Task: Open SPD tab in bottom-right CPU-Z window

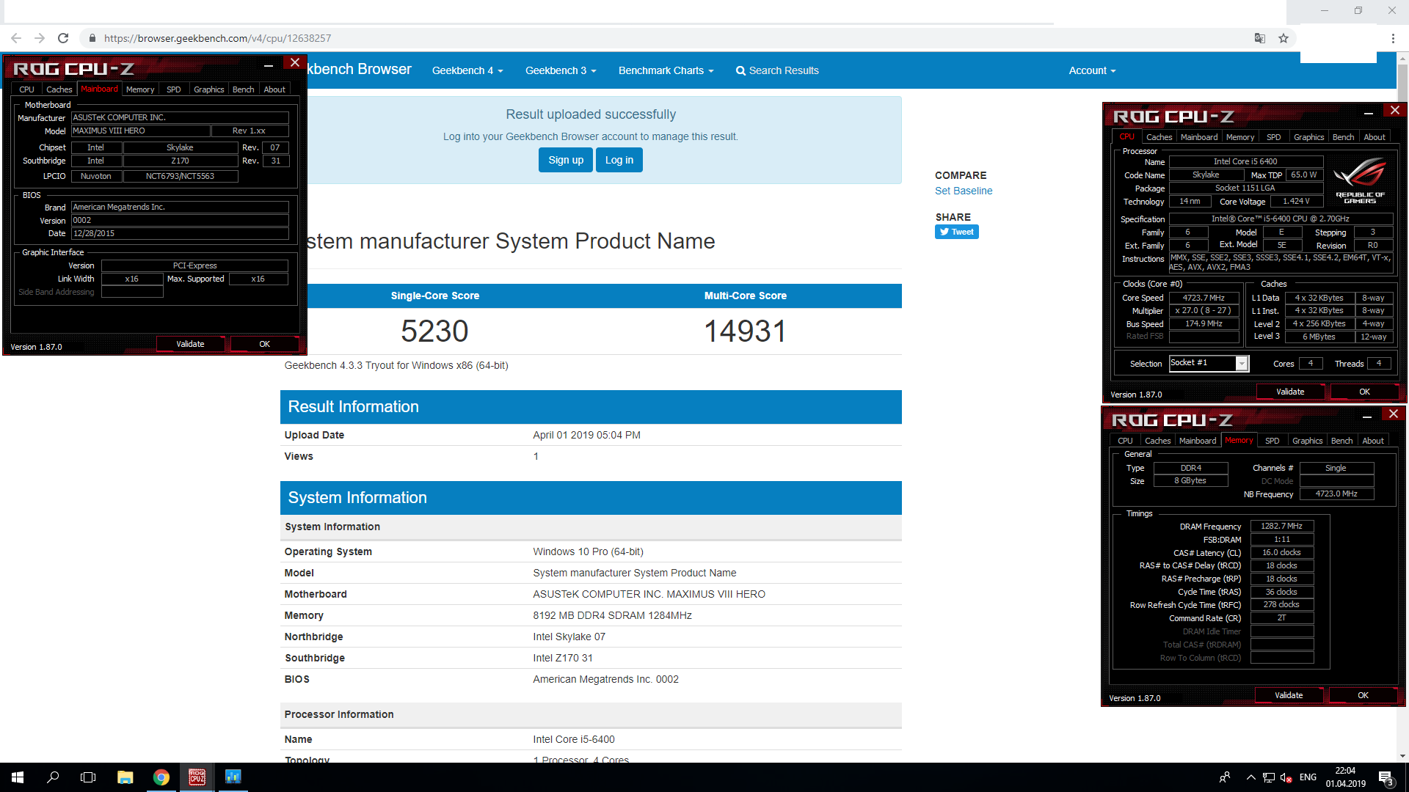Action: (x=1273, y=441)
